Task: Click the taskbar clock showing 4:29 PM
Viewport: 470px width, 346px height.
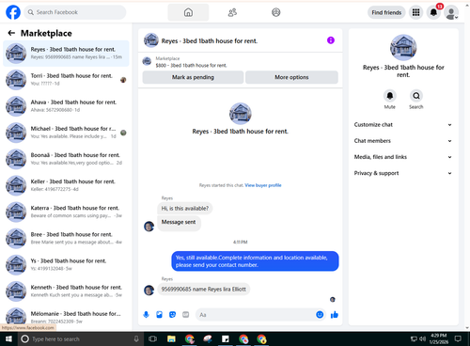Action: coord(439,338)
